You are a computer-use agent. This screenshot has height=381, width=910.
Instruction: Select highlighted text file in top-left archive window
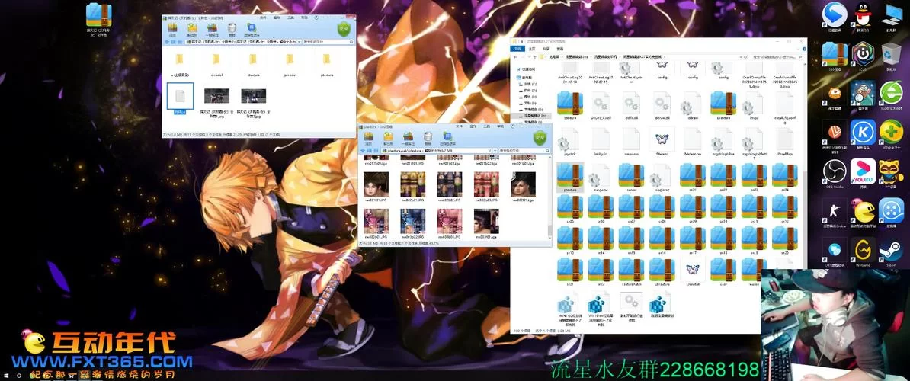(180, 97)
